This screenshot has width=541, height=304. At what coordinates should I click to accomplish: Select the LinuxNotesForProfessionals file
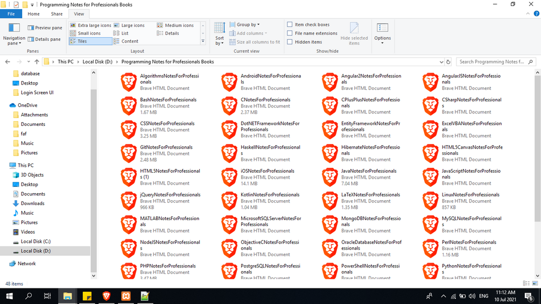point(462,201)
